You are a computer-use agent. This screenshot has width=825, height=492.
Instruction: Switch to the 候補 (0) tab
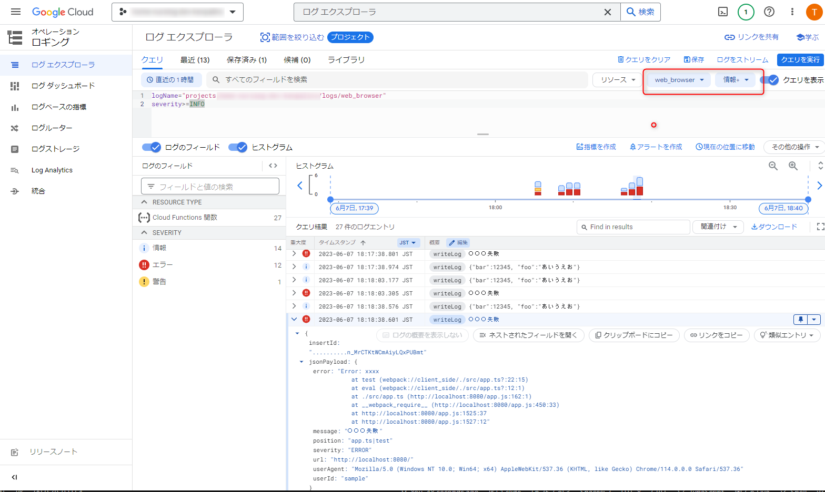[297, 60]
